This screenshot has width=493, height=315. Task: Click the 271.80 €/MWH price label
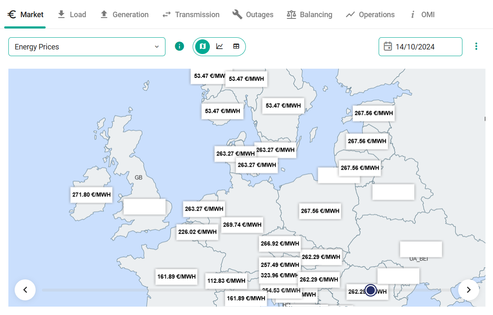pyautogui.click(x=91, y=195)
